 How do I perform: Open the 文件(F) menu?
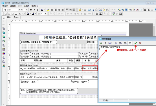pos(5,6)
